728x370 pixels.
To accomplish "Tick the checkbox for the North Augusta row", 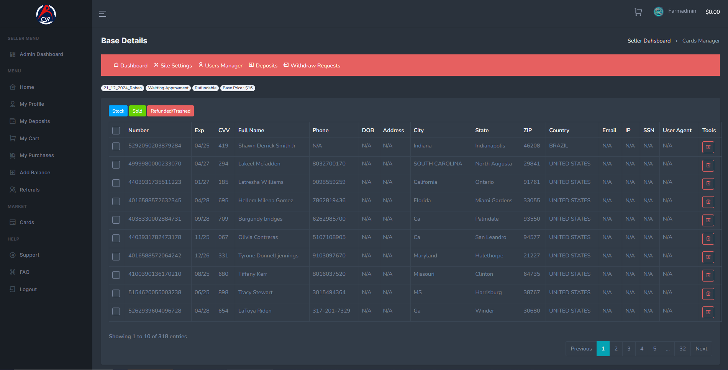I will (x=116, y=165).
